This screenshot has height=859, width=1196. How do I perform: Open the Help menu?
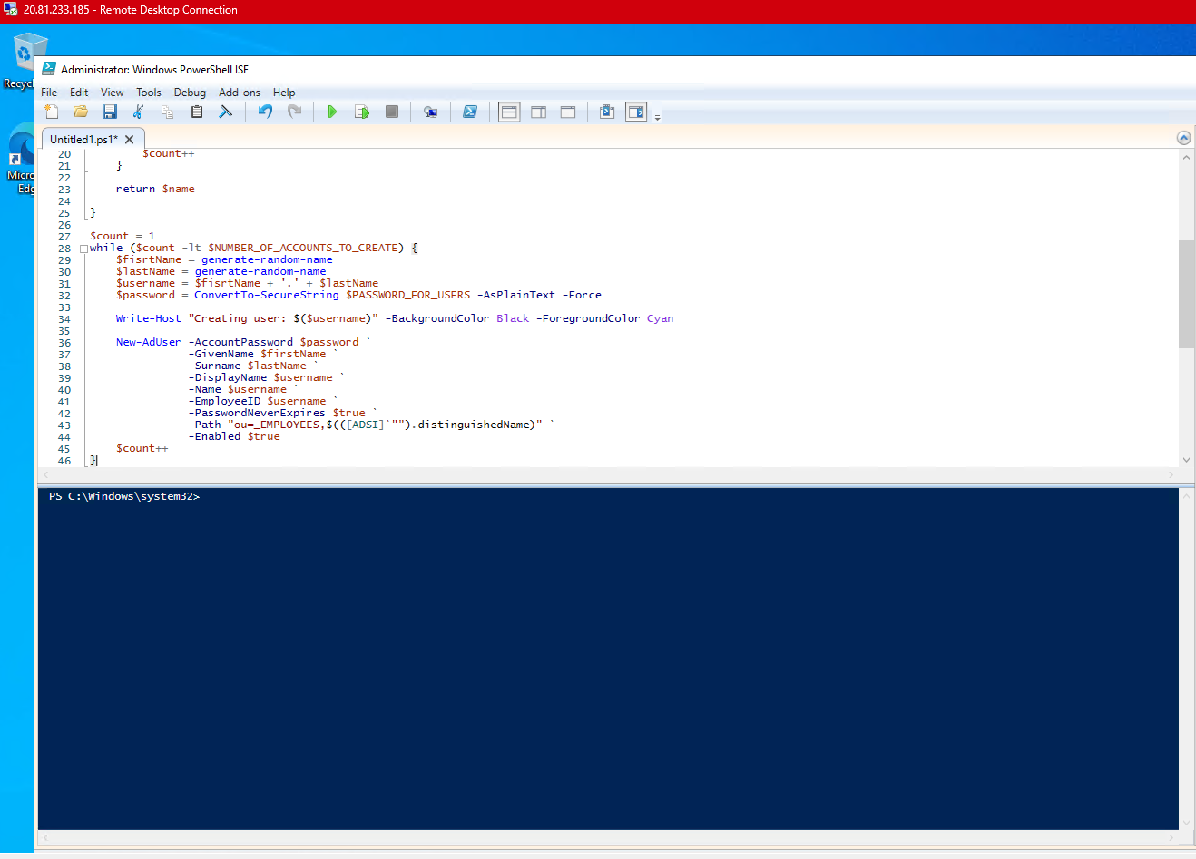[284, 93]
